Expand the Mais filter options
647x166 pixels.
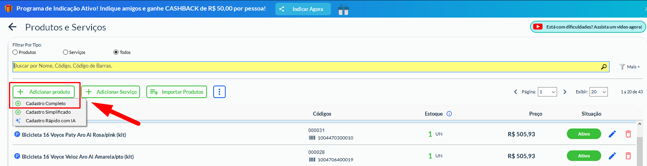[x=630, y=67]
